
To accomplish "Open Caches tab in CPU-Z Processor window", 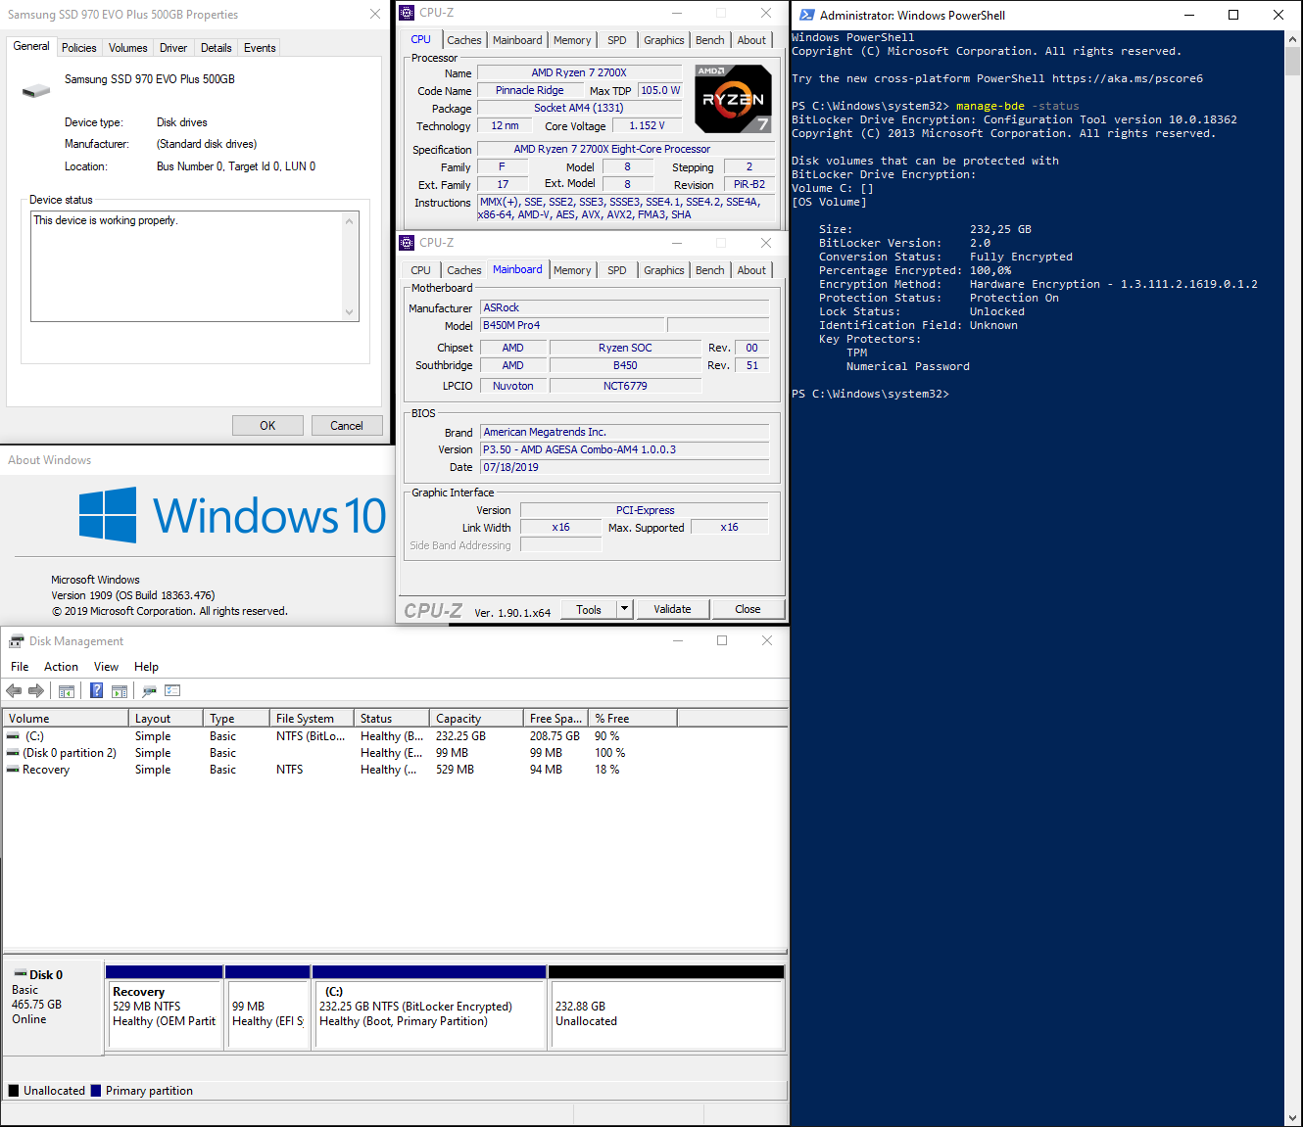I will (x=464, y=40).
